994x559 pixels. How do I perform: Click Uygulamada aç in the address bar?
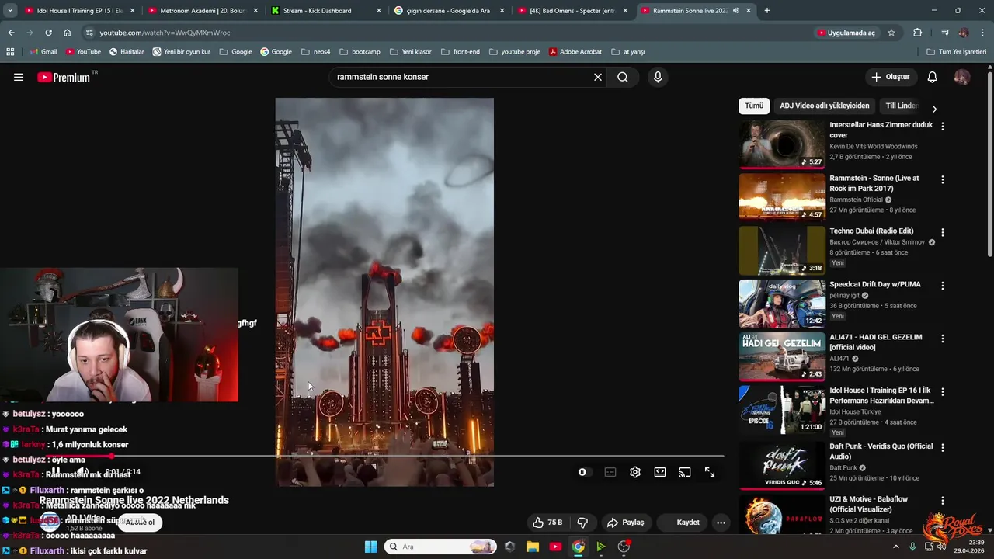pos(846,33)
